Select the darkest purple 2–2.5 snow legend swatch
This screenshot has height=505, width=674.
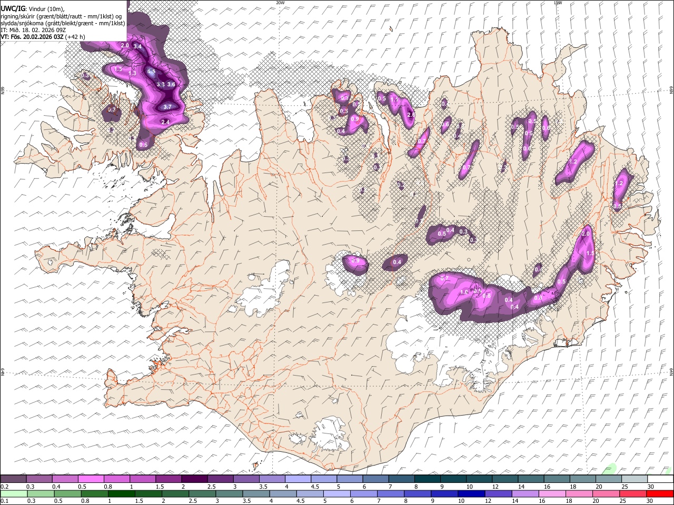point(194,479)
